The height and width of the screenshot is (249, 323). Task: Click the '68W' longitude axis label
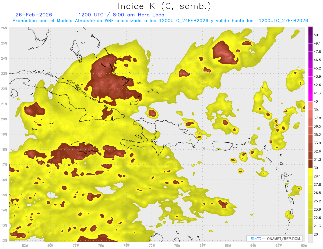tap(203, 246)
